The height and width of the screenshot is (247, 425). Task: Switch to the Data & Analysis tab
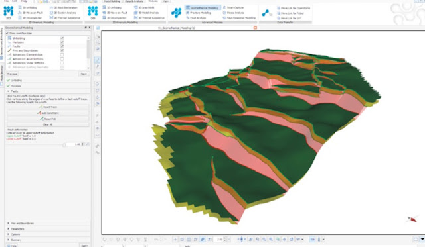coord(134,1)
